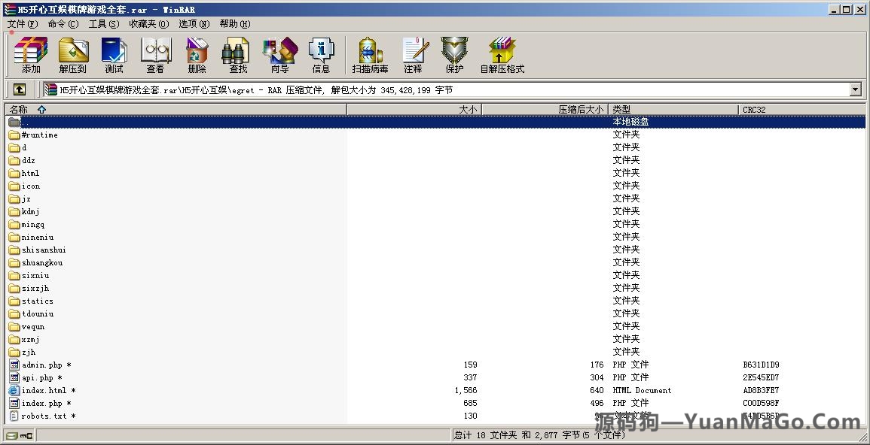Select the ddz folder
The width and height of the screenshot is (870, 445).
[28, 160]
